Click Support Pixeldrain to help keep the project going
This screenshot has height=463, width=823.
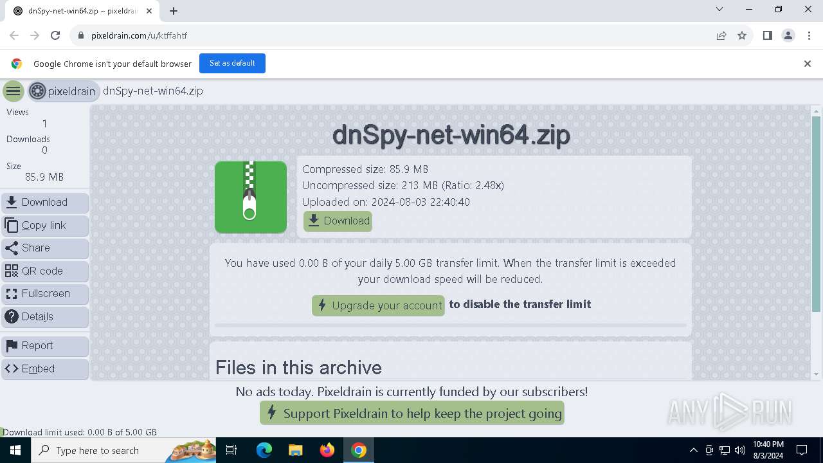[412, 413]
